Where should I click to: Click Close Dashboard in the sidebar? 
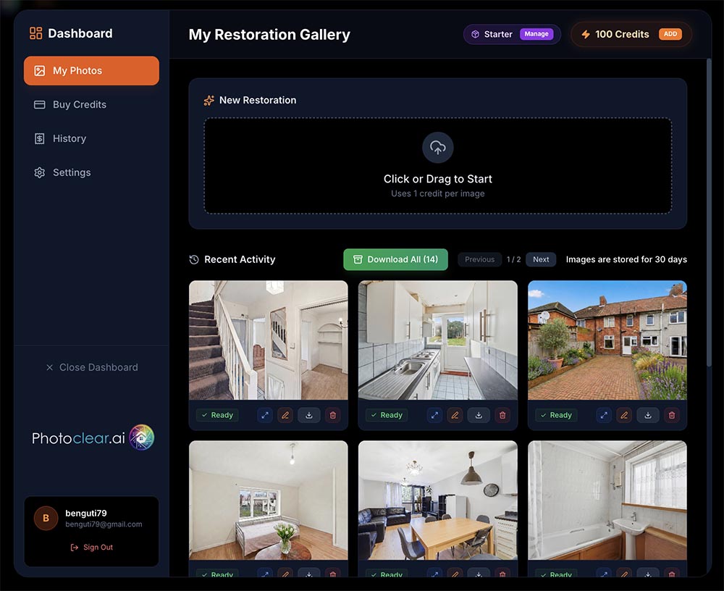pos(92,367)
